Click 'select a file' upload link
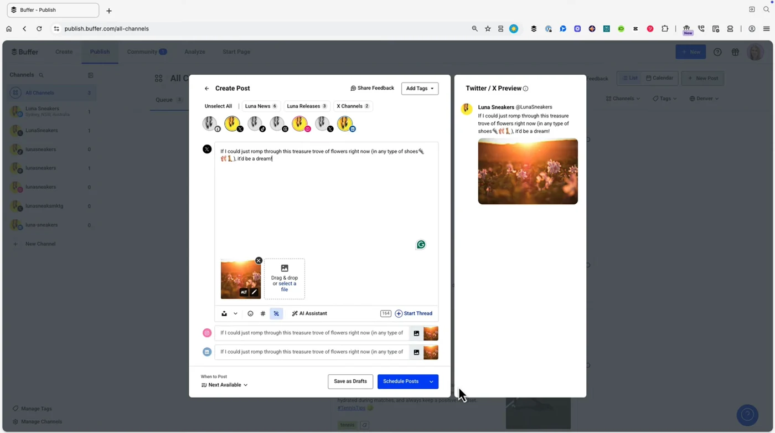775x433 pixels. click(287, 286)
